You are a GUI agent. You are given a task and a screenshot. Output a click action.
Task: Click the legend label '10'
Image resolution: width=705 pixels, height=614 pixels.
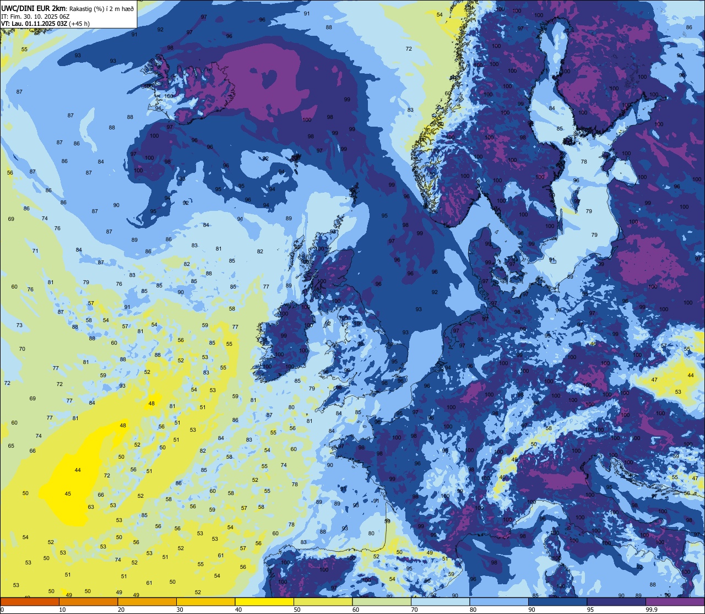tap(62, 610)
